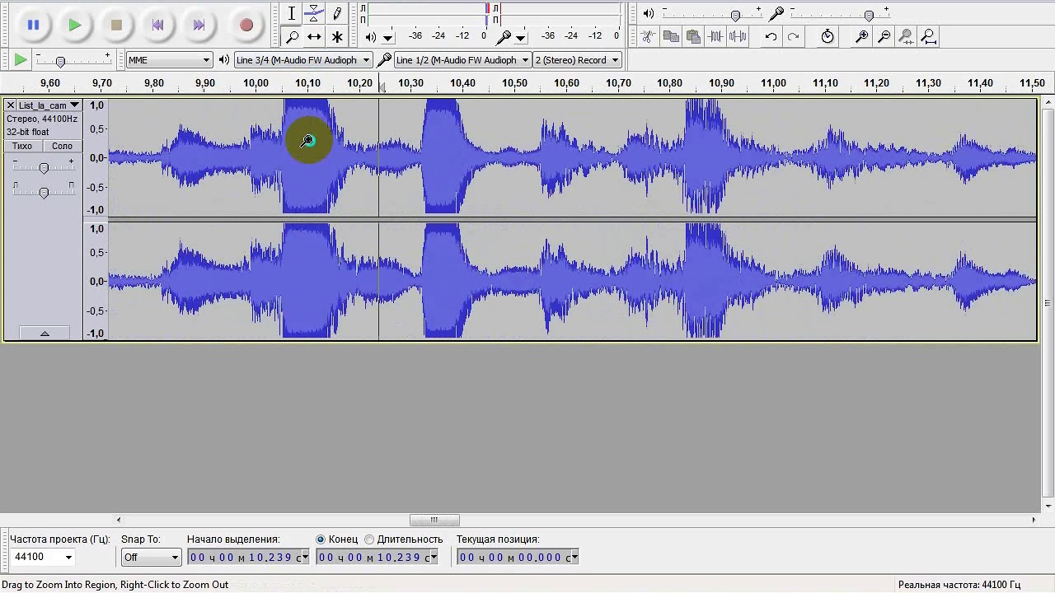Click the playback meter speaker icon

[371, 36]
